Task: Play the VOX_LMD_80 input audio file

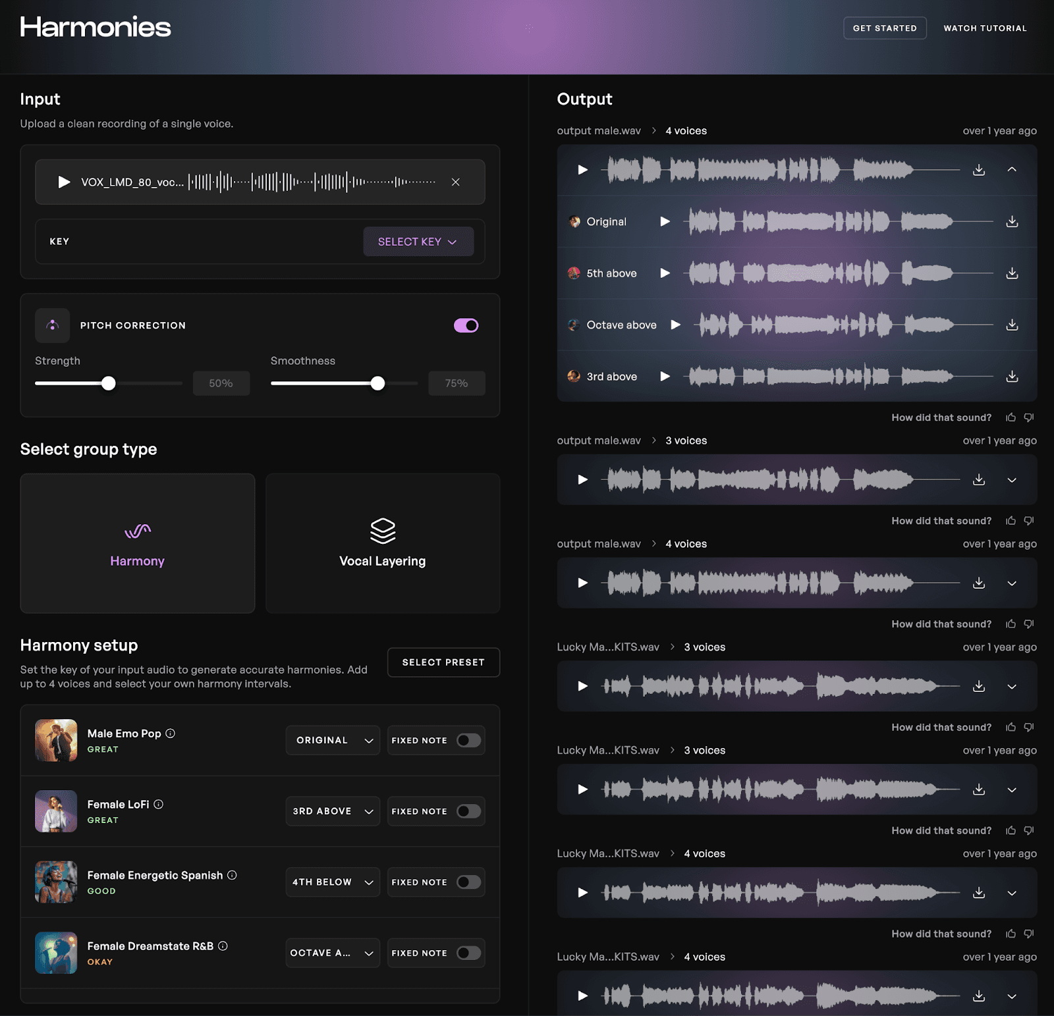Action: [64, 182]
